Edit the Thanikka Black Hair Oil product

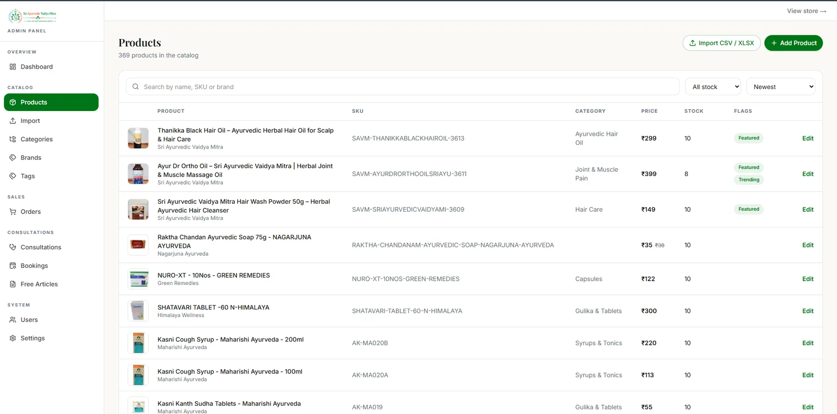[808, 138]
